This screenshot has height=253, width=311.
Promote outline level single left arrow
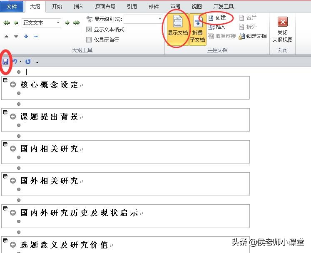pyautogui.click(x=16, y=23)
